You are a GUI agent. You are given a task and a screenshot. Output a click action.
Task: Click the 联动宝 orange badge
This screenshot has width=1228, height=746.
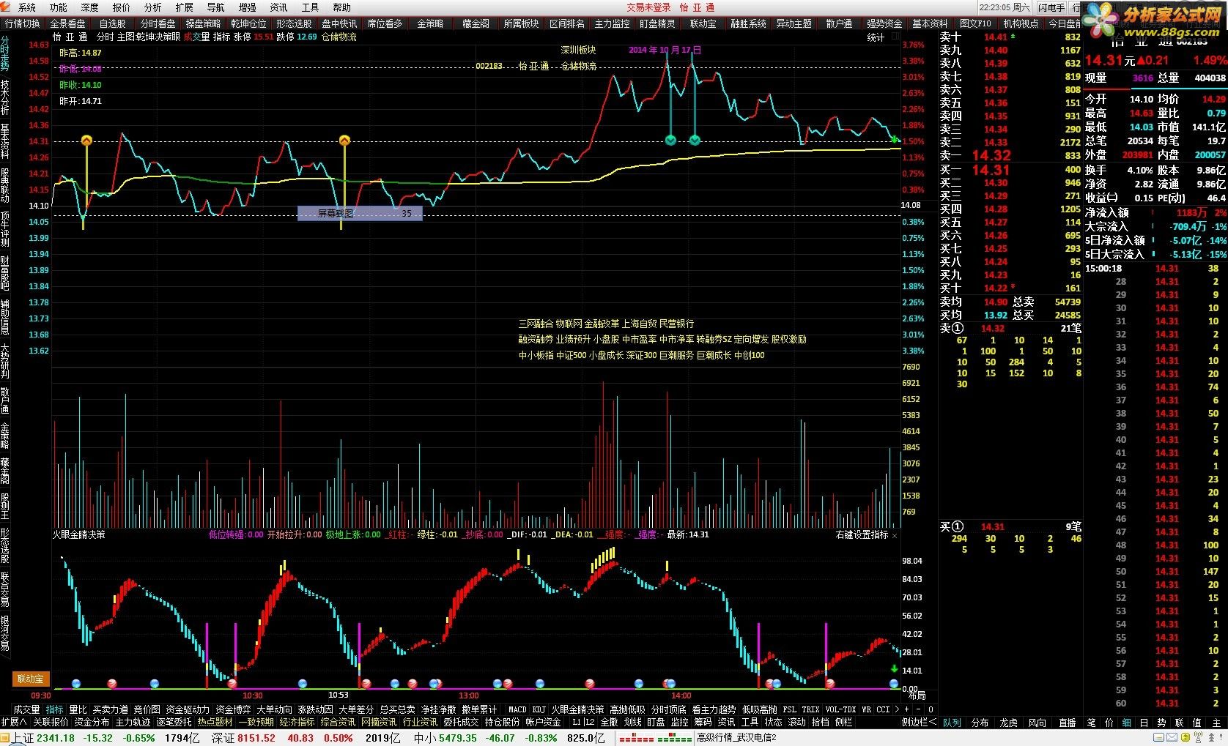coord(31,679)
